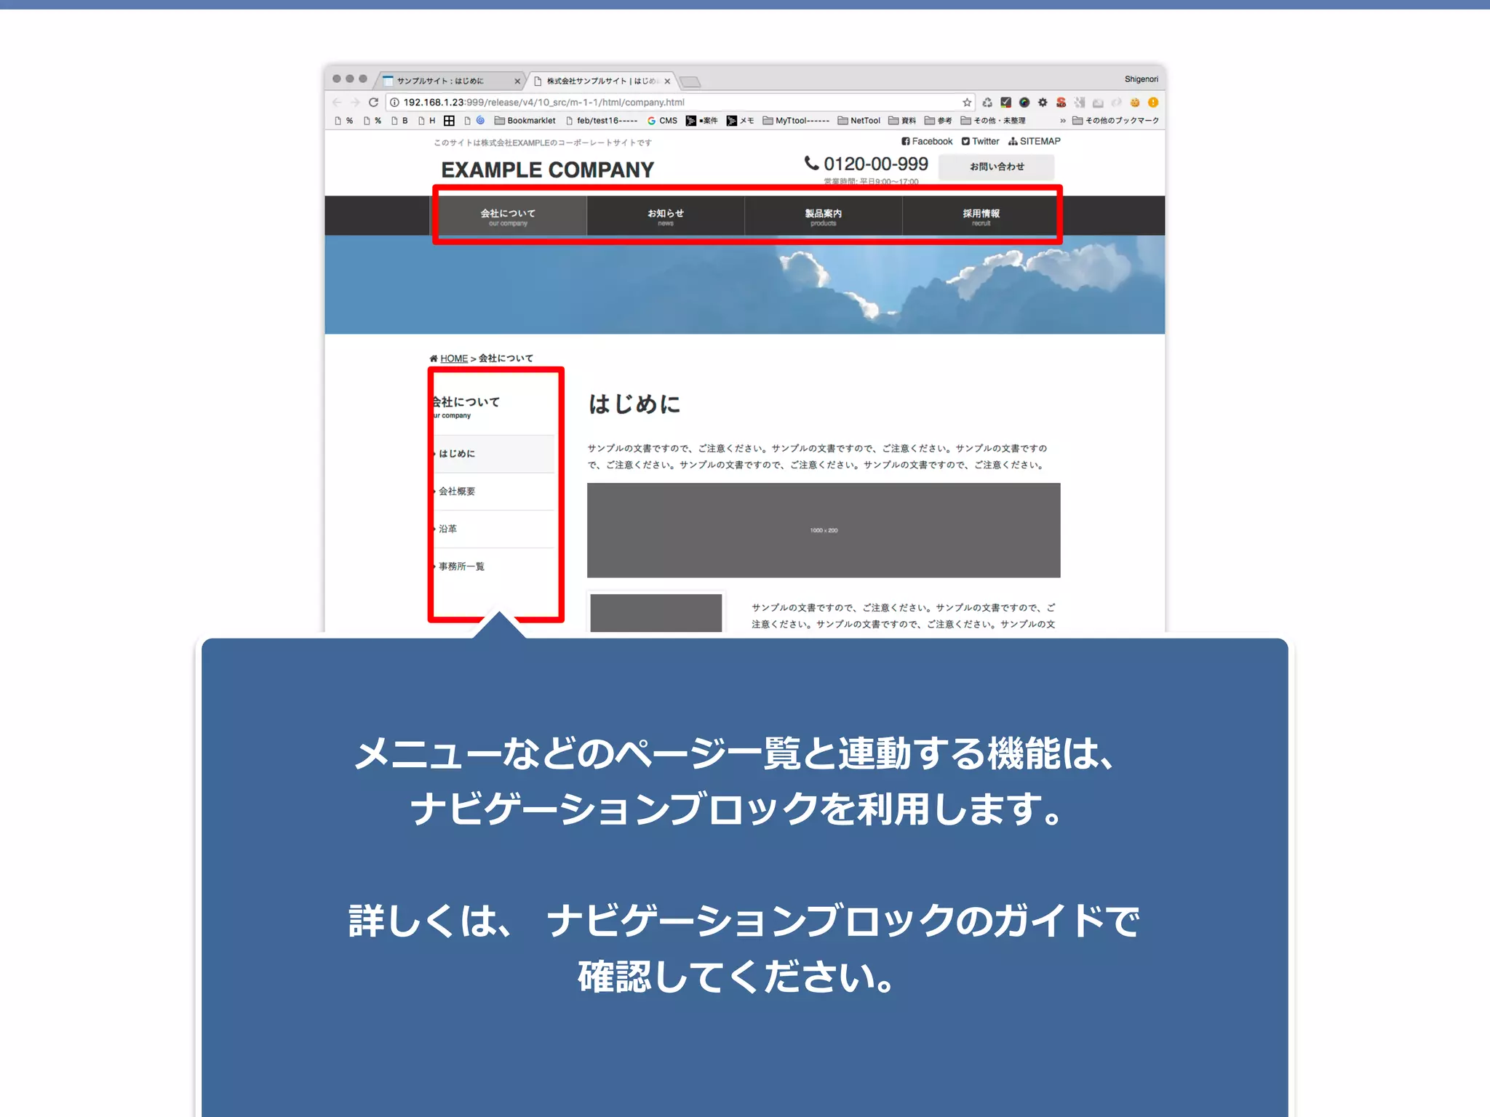Screen dimensions: 1490x1117
Task: Reload the page with the refresh icon
Action: pos(374,103)
